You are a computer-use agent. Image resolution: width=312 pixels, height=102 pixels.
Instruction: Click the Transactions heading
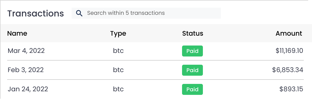[36, 13]
